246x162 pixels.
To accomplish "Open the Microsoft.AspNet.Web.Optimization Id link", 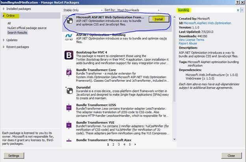I will 207,23.
